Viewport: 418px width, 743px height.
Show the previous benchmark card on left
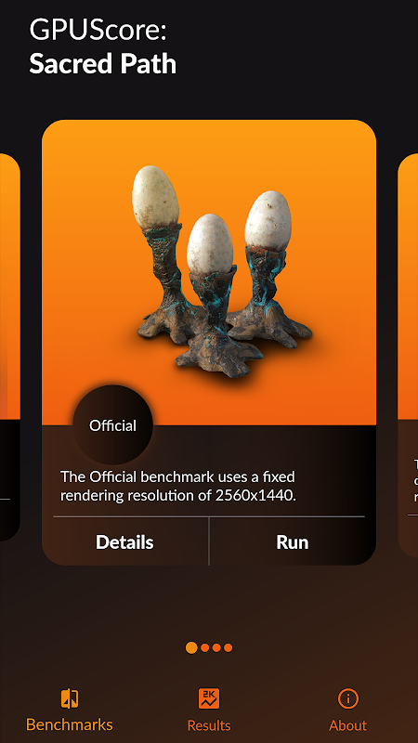[x=10, y=347]
